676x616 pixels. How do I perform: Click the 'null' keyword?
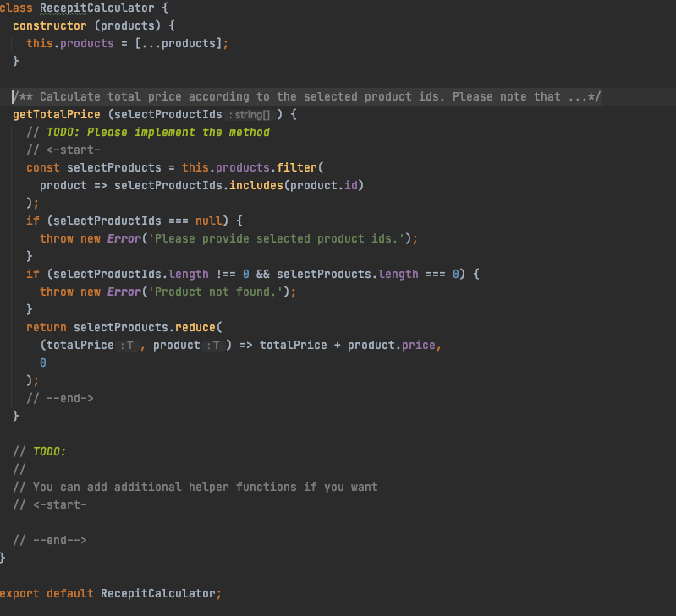(x=209, y=221)
